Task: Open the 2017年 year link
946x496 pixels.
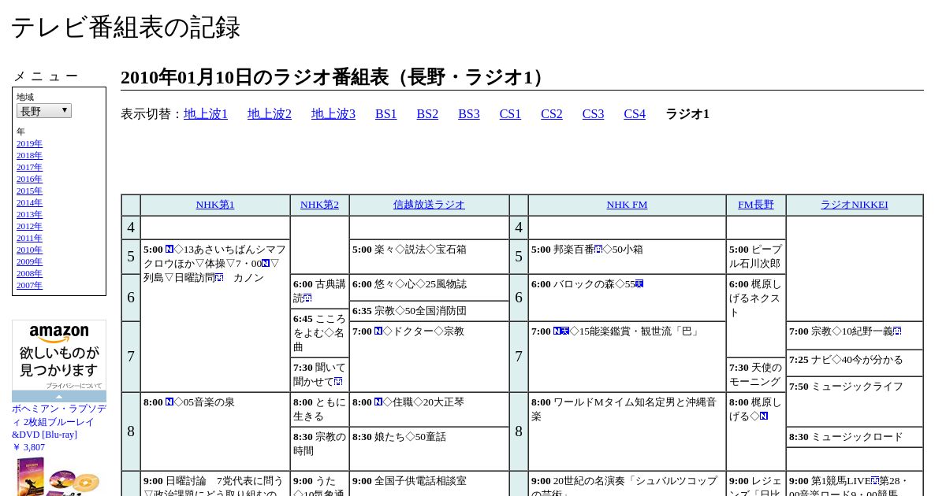Action: (x=29, y=167)
